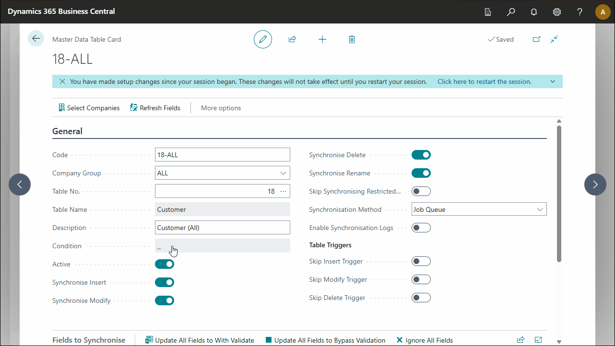The image size is (615, 346).
Task: Open Table No. lookup ellipsis
Action: point(284,191)
